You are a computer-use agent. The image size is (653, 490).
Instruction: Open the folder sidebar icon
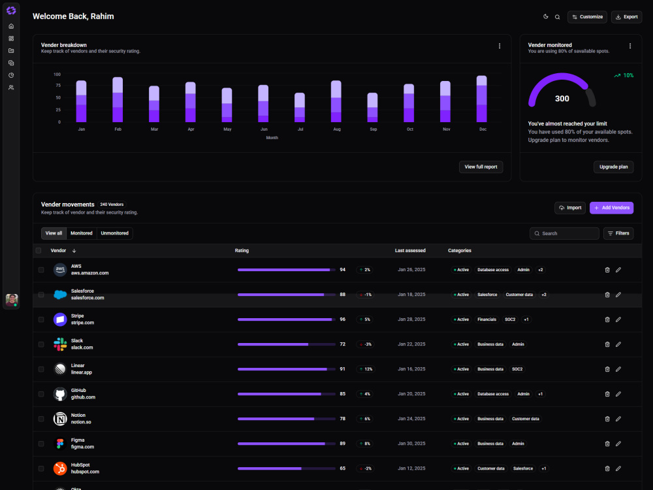pyautogui.click(x=11, y=51)
